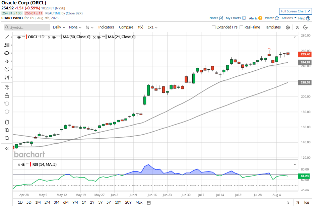The height and width of the screenshot is (208, 321).
Task: Select the numbered label annotation tool
Action: tap(7, 69)
